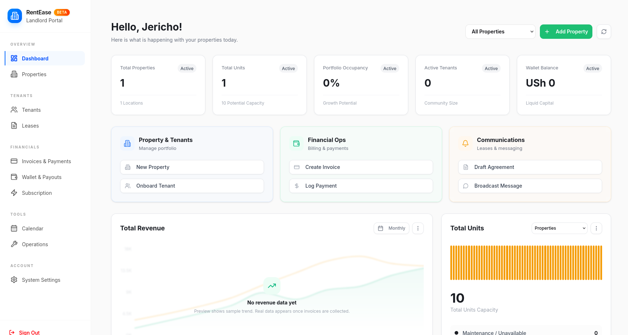
Task: Click the people icon beside Onboard Tenant
Action: (128, 186)
